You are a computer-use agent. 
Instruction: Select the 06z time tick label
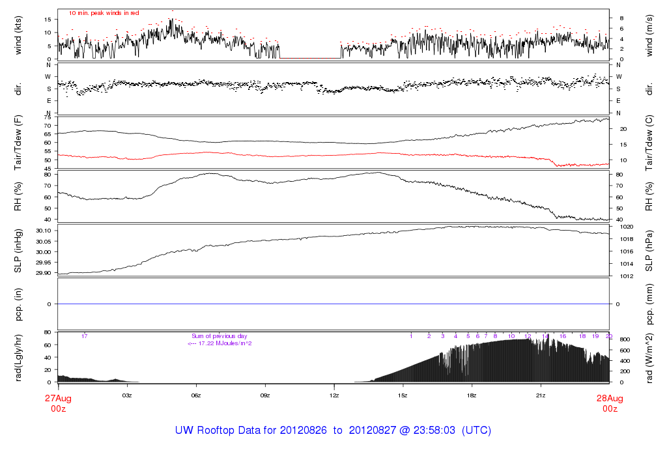click(196, 395)
